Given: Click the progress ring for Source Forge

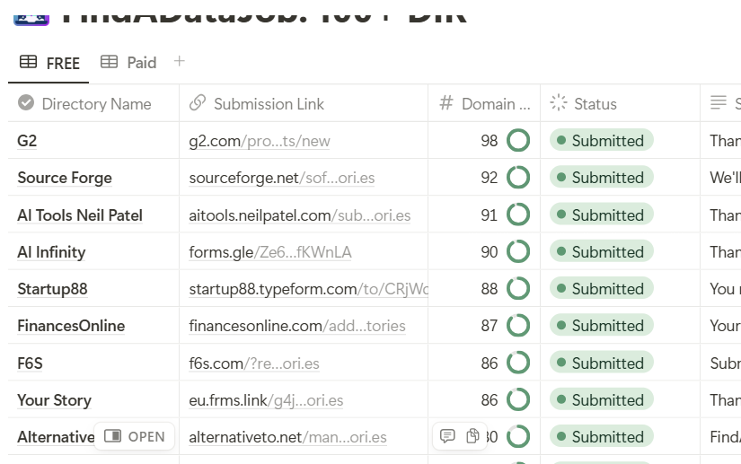Looking at the screenshot, I should 518,178.
